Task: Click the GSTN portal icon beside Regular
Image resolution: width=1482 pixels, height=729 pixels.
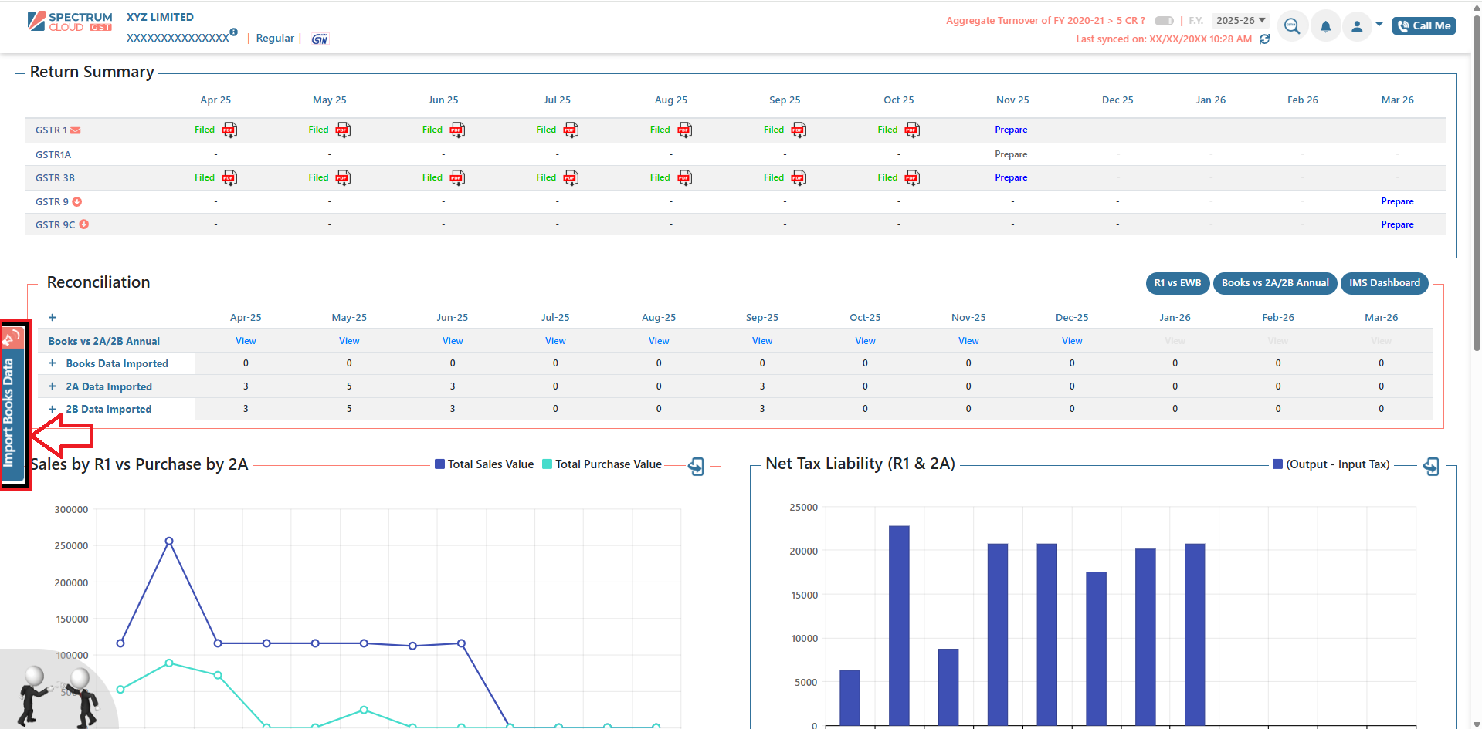Action: 320,39
